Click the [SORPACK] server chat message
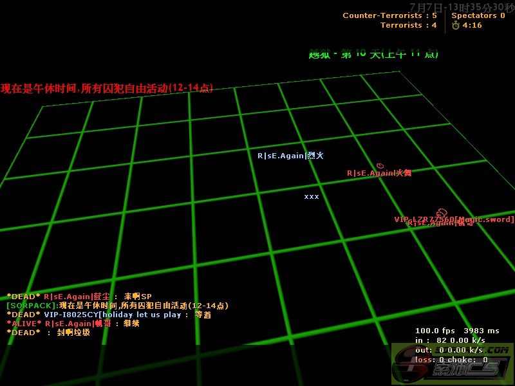515x386 pixels. [x=117, y=306]
